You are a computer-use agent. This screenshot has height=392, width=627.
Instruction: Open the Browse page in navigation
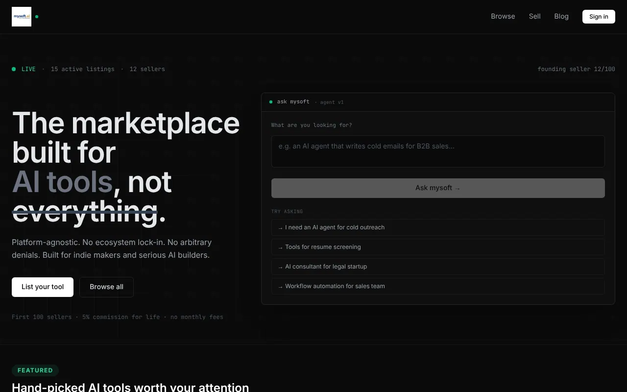503,16
